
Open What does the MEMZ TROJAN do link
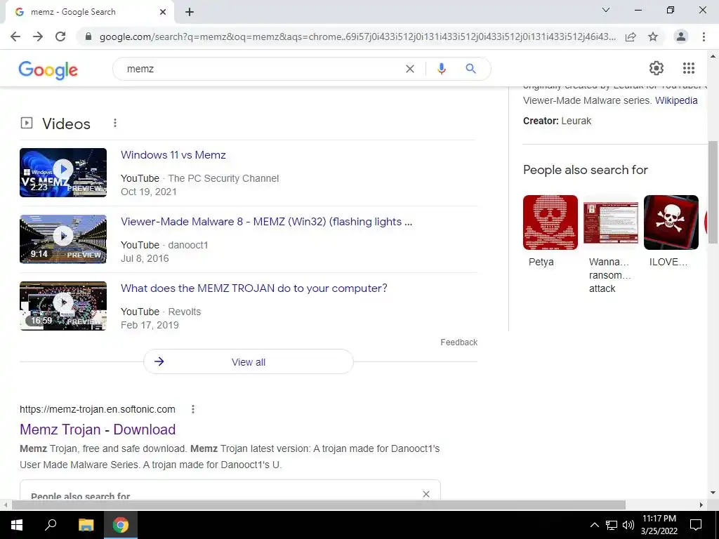(x=254, y=288)
